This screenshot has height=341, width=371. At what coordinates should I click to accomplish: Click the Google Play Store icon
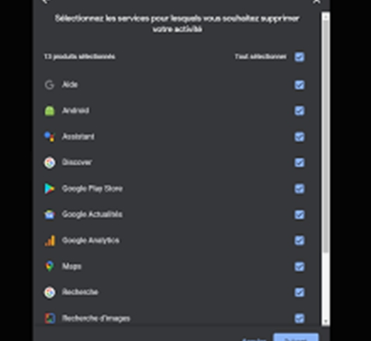click(x=50, y=188)
